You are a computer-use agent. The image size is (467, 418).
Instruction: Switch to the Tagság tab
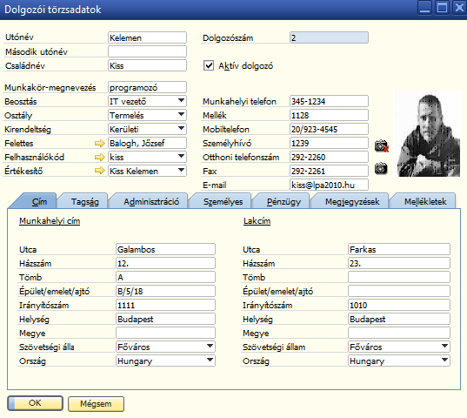point(84,201)
